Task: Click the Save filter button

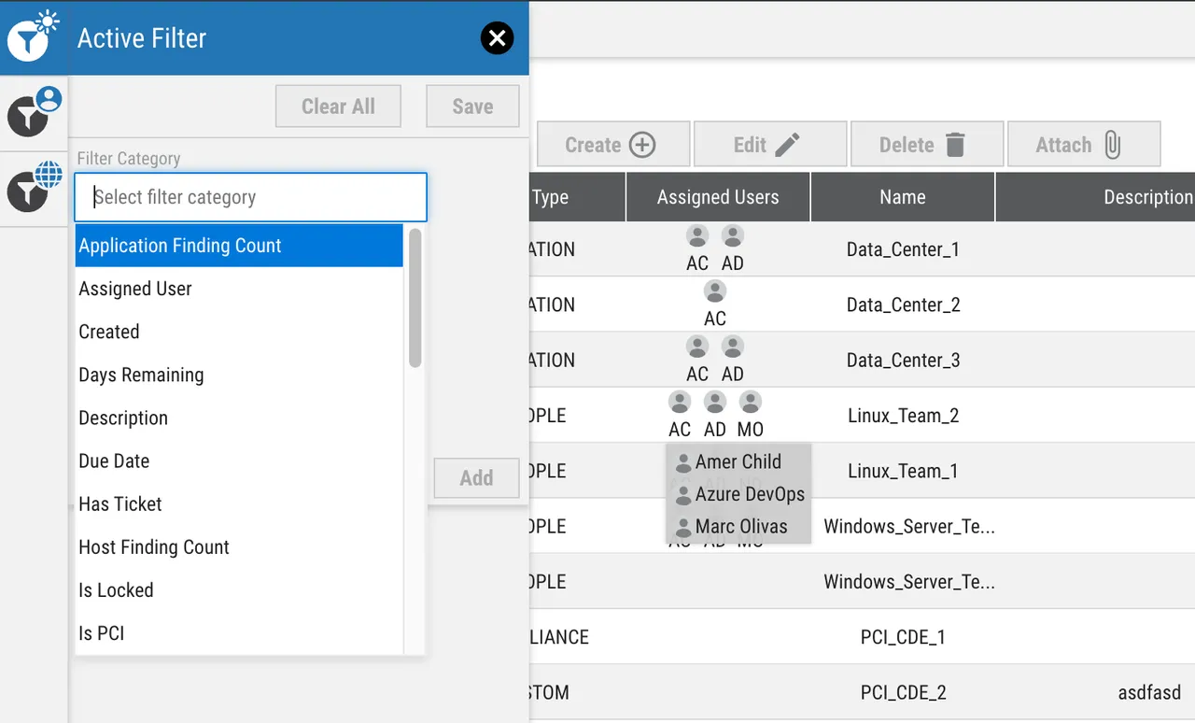Action: pyautogui.click(x=472, y=106)
